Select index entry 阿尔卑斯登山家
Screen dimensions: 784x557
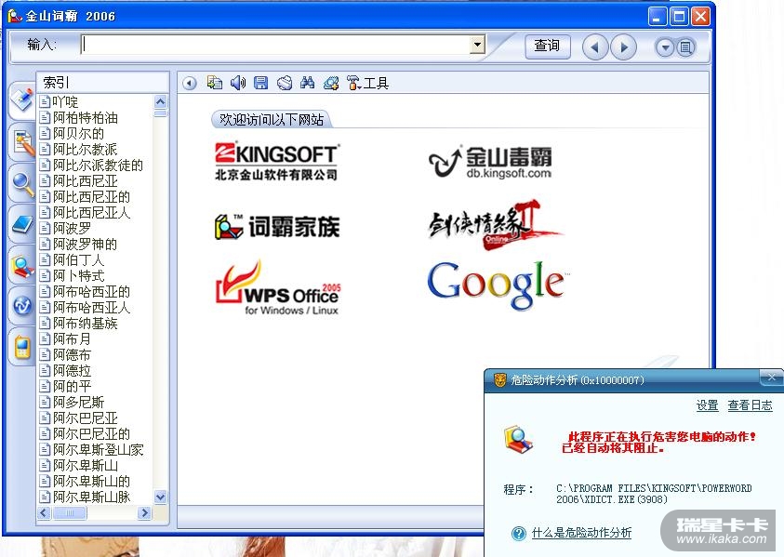pyautogui.click(x=92, y=450)
